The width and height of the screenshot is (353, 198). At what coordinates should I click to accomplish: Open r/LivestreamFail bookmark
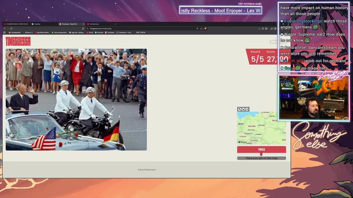(x=15, y=32)
